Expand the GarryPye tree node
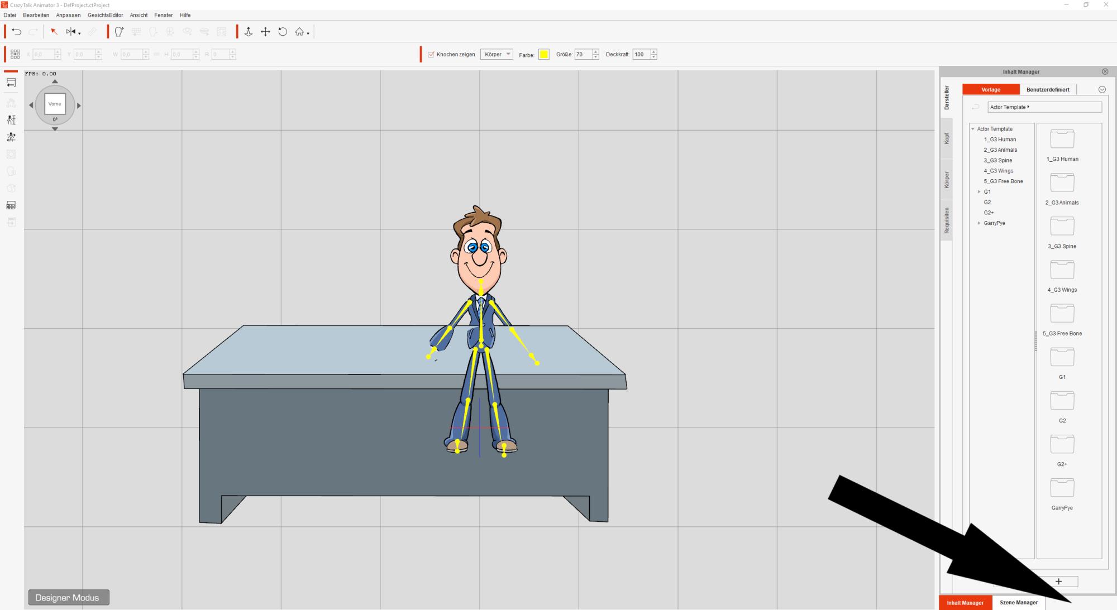Image resolution: width=1117 pixels, height=610 pixels. tap(979, 223)
